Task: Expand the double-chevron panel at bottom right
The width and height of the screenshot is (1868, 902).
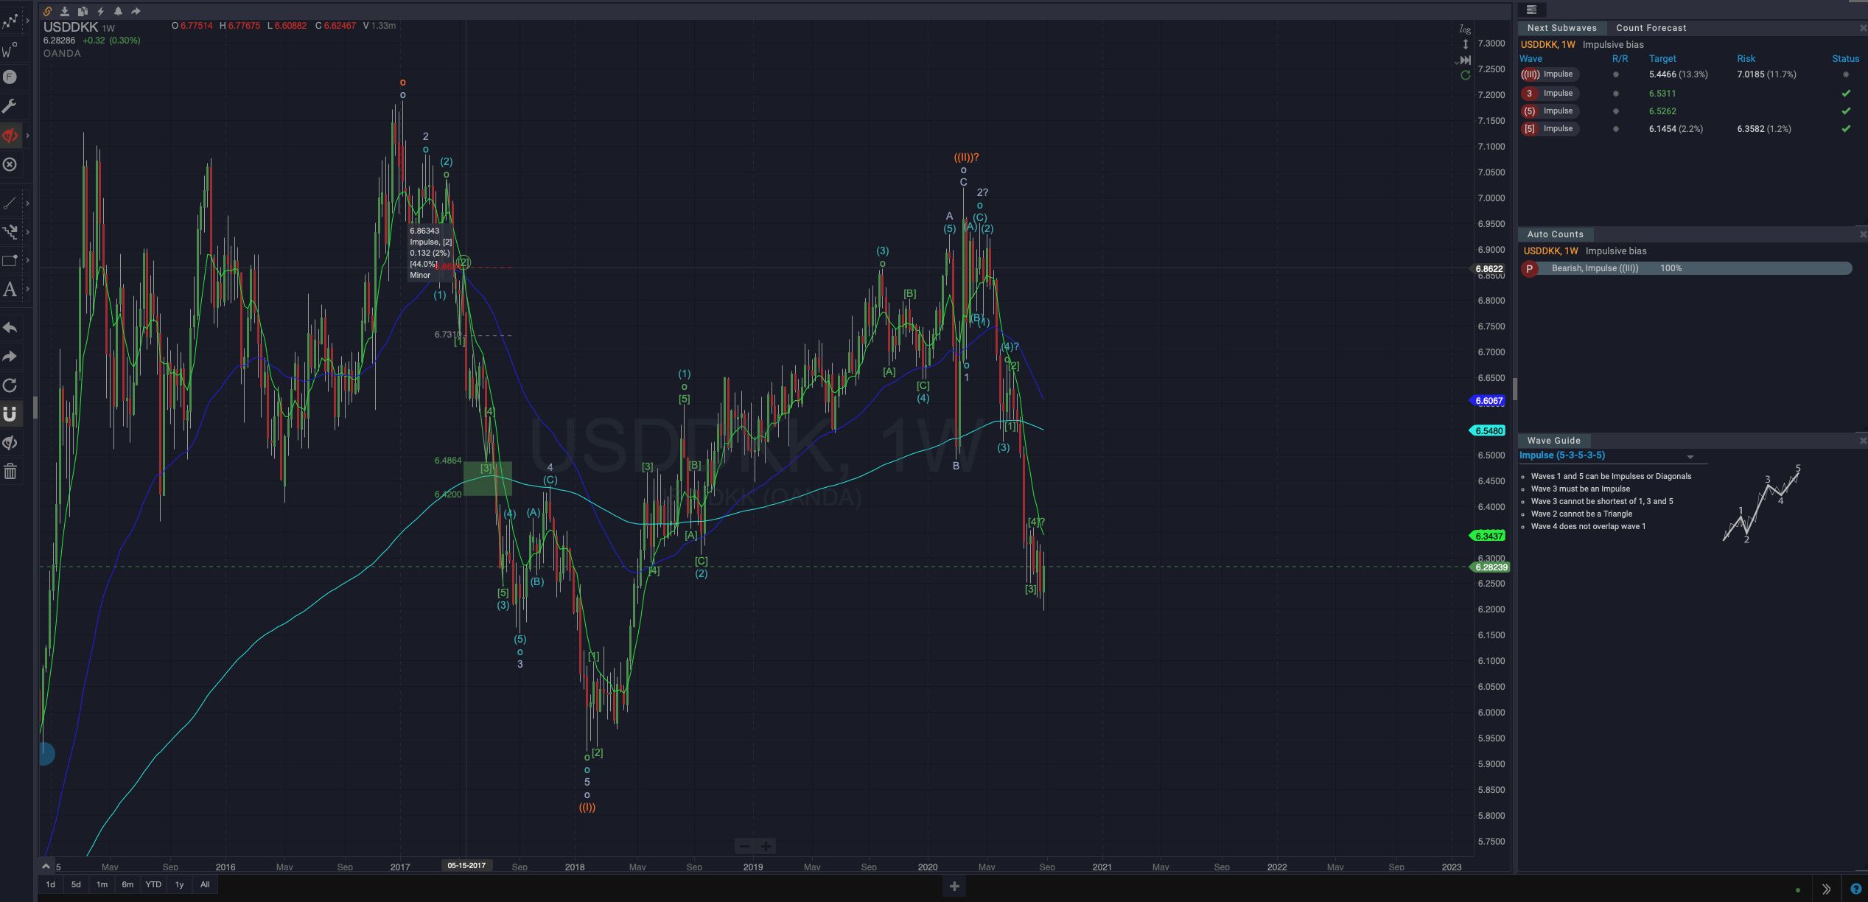Action: pos(1826,889)
